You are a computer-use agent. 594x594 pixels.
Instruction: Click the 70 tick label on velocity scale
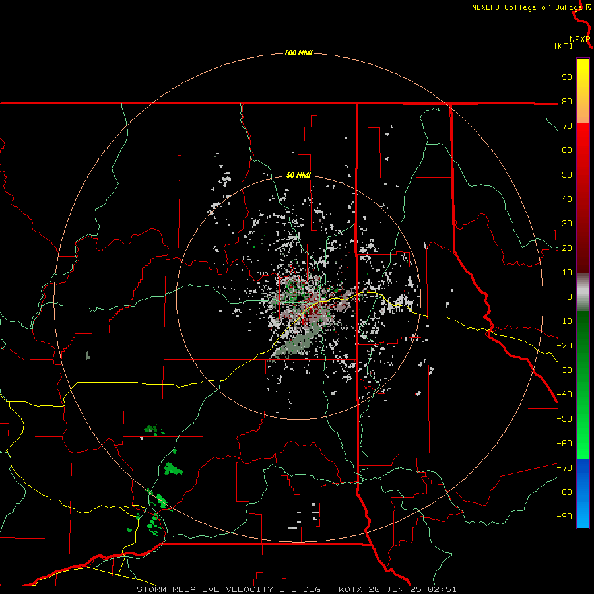tap(567, 126)
